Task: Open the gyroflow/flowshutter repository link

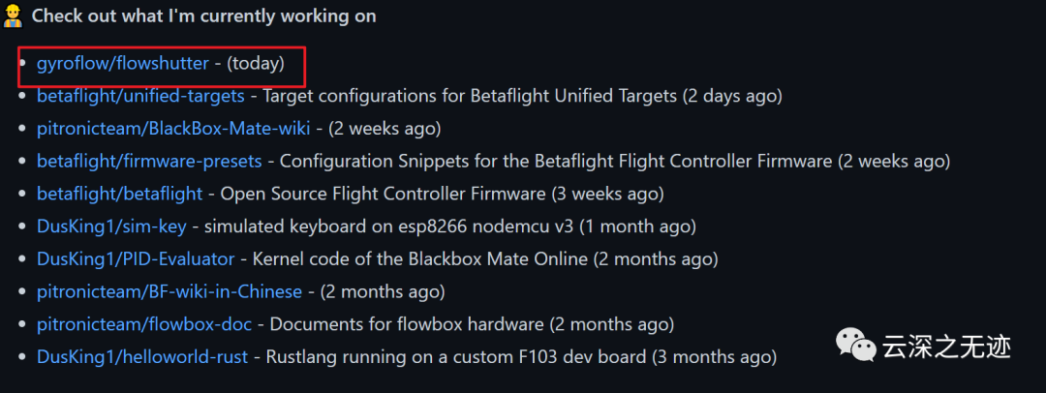Action: click(122, 63)
